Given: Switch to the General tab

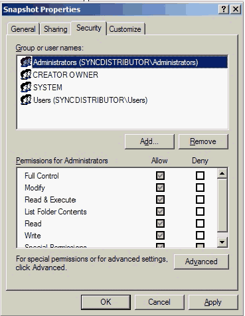Looking at the screenshot, I should 23,29.
